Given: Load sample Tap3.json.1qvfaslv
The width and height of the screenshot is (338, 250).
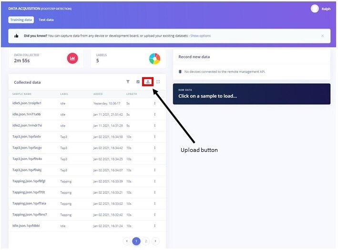Looking at the screenshot, I should pyautogui.click(x=27, y=137).
